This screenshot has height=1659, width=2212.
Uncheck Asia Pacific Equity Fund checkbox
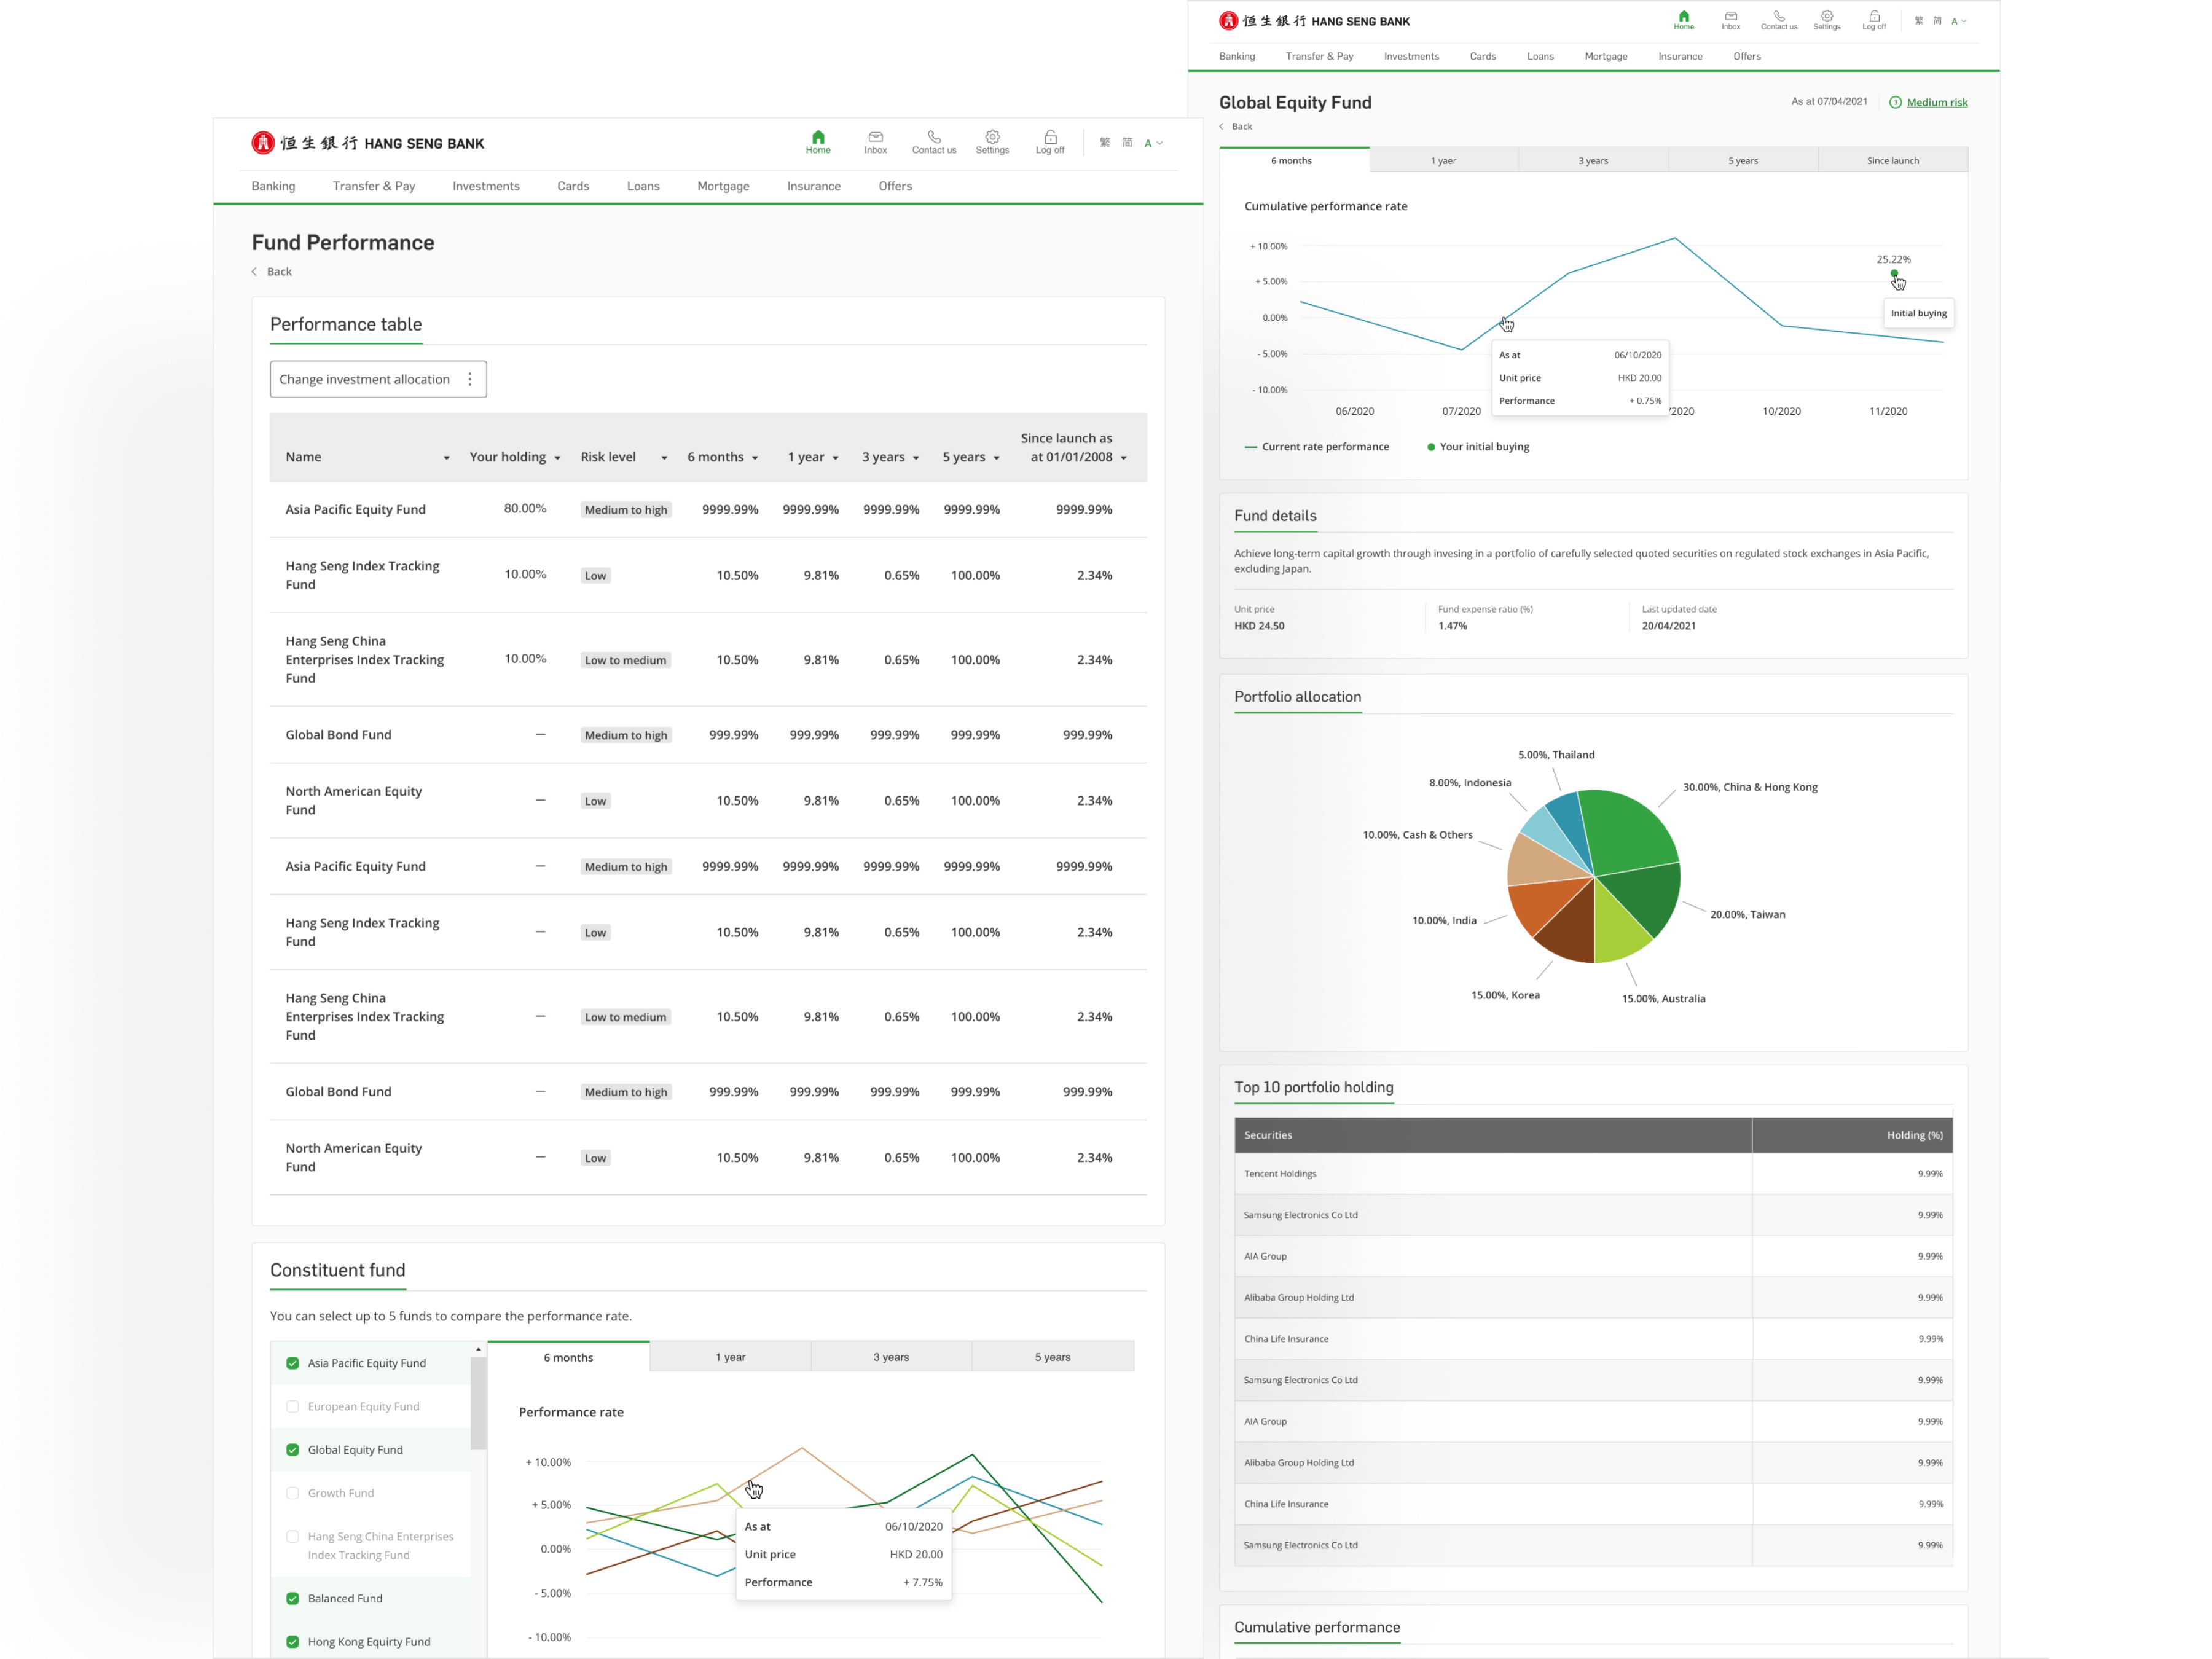tap(293, 1363)
